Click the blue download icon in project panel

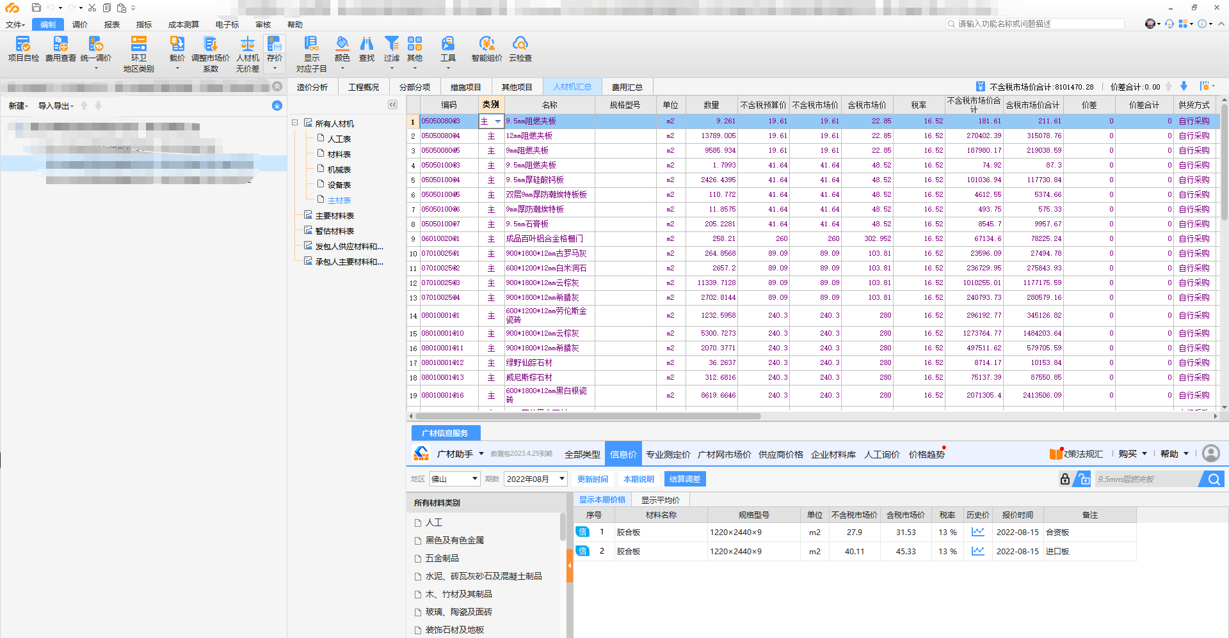277,105
